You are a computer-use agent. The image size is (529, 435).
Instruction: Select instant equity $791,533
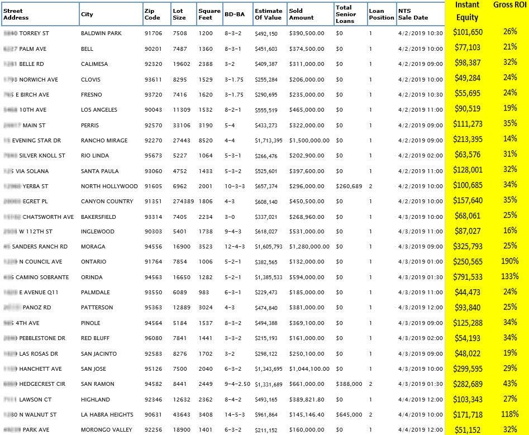468,277
